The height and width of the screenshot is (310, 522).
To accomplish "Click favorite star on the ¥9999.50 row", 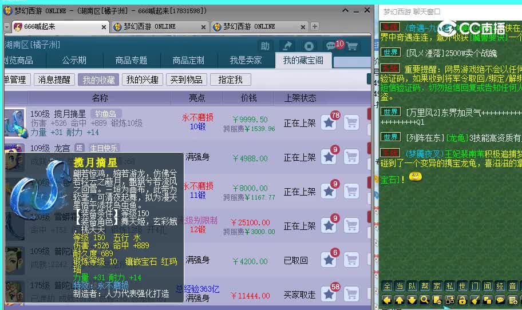I will (x=329, y=123).
